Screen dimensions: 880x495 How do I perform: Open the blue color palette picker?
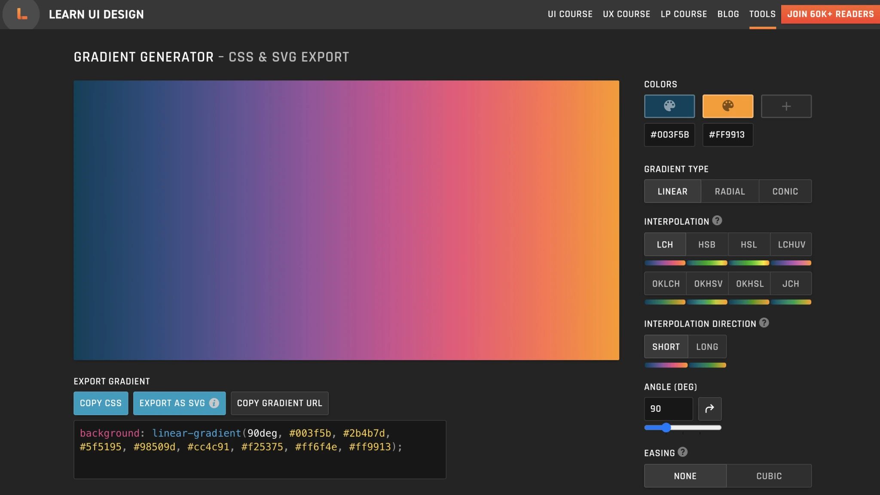click(669, 106)
